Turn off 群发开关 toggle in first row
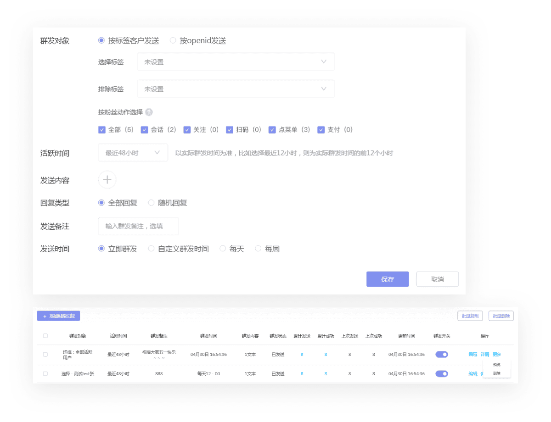 click(442, 354)
